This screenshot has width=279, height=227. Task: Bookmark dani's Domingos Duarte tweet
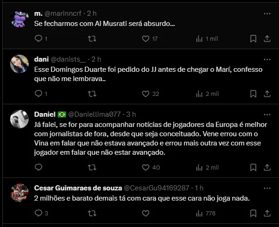tap(252, 94)
